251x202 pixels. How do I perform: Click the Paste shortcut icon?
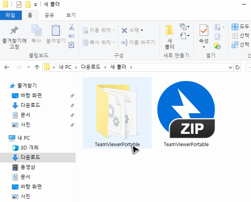coord(71,45)
